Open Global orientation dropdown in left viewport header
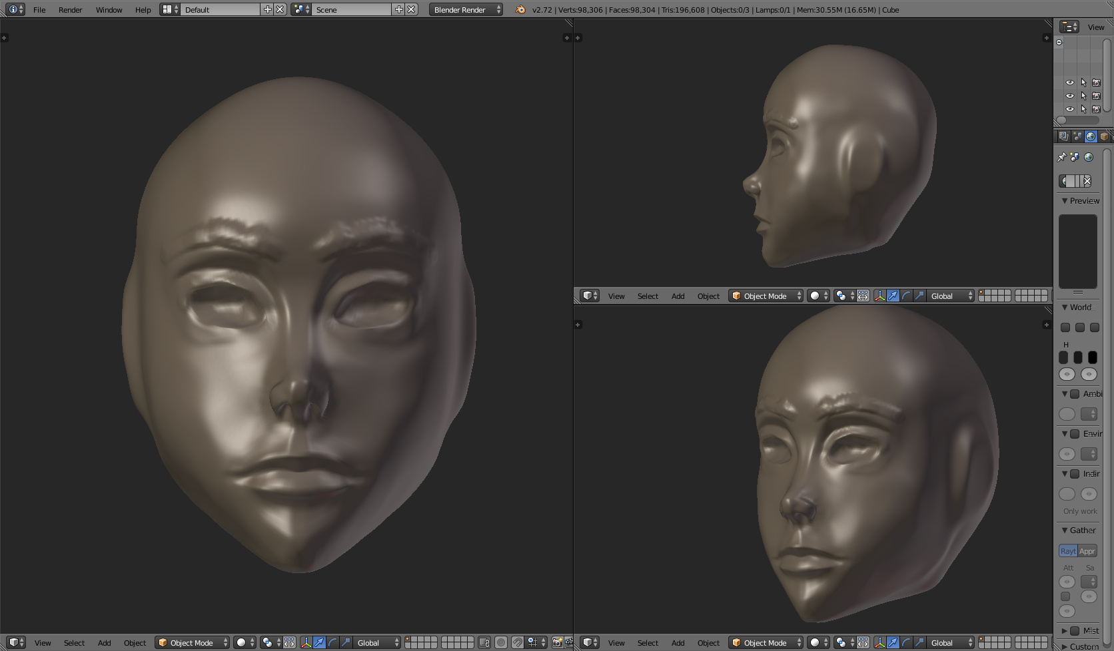The height and width of the screenshot is (651, 1114). [377, 642]
